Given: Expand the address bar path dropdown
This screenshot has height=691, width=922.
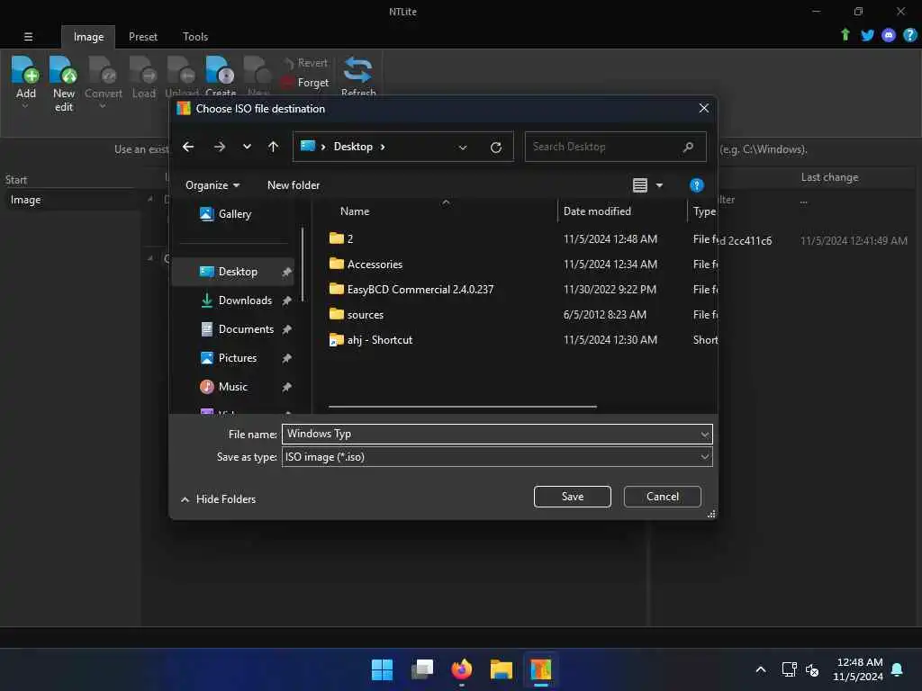Looking at the screenshot, I should tap(463, 148).
